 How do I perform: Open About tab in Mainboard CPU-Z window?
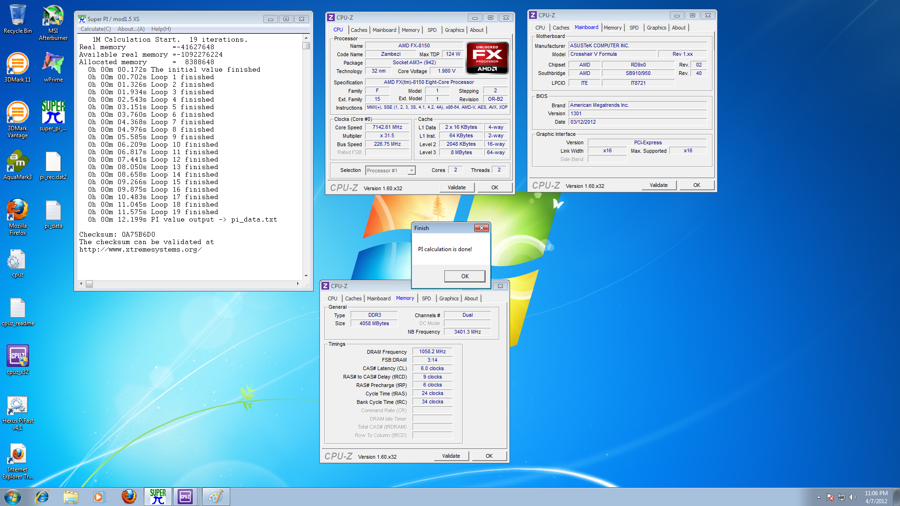tap(678, 28)
